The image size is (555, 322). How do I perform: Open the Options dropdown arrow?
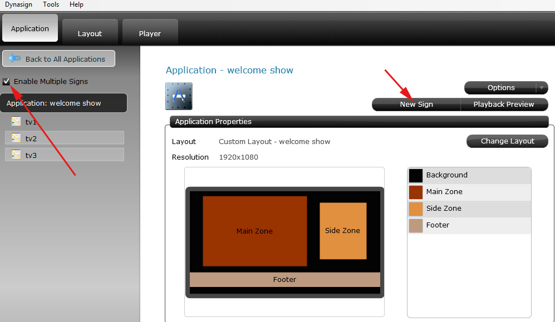click(541, 88)
